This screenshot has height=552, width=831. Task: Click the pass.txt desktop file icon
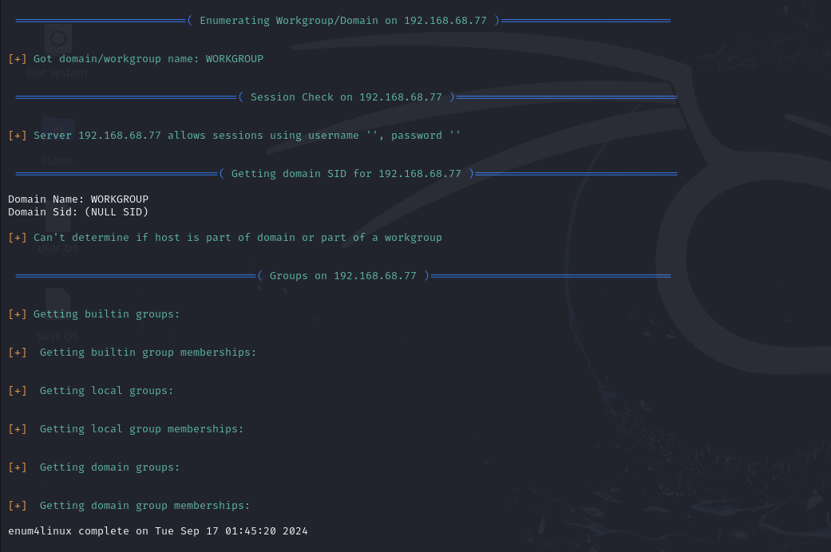coord(57,315)
